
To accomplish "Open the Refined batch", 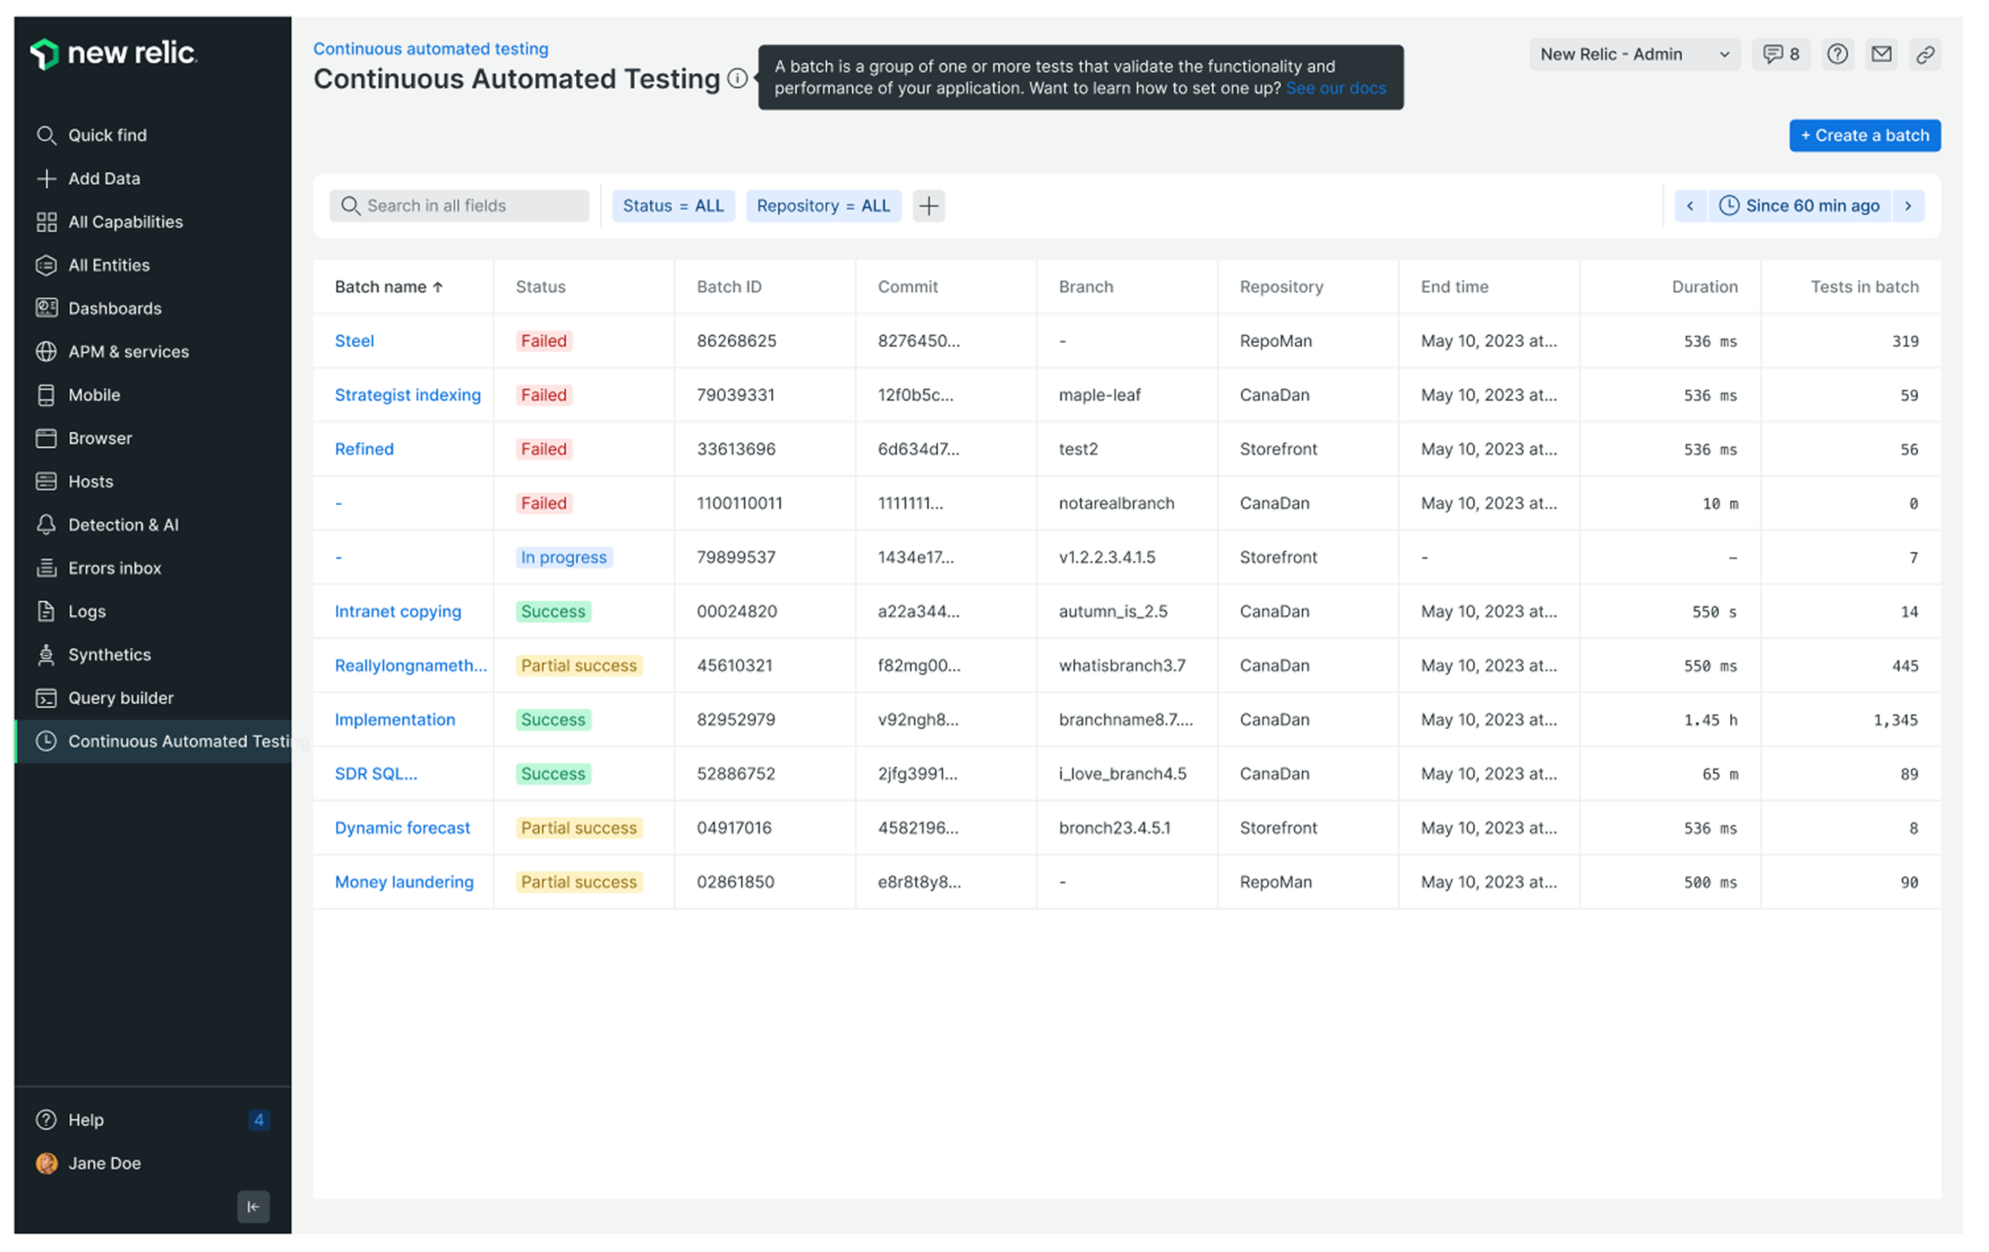I will [363, 449].
